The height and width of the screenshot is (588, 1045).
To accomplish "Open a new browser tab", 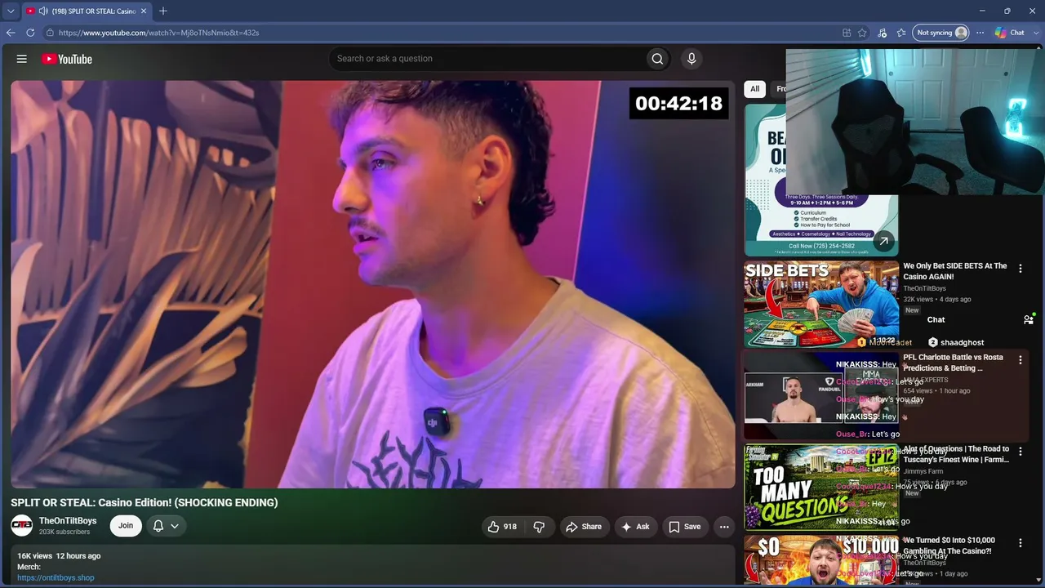I will pos(163,11).
